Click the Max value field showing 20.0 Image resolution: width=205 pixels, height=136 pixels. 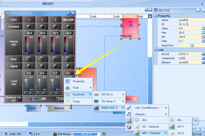click(x=190, y=33)
